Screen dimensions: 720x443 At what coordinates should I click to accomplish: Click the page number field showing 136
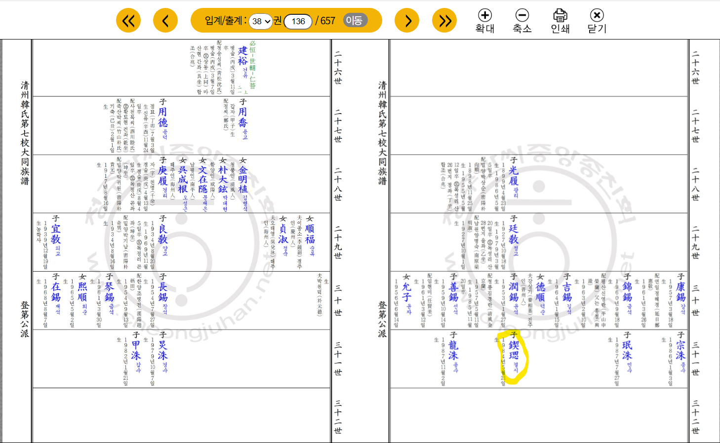click(x=298, y=21)
